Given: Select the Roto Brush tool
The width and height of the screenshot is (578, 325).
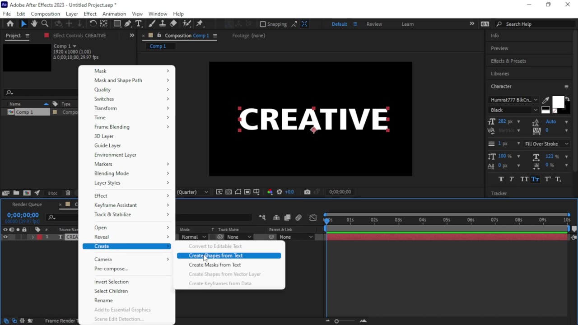Looking at the screenshot, I should click(x=186, y=24).
